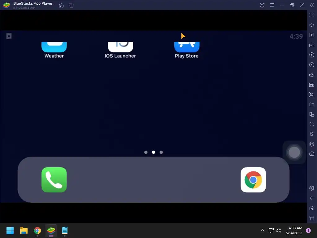Set location with the map pin icon
Image resolution: width=317 pixels, height=238 pixels.
pyautogui.click(x=312, y=134)
